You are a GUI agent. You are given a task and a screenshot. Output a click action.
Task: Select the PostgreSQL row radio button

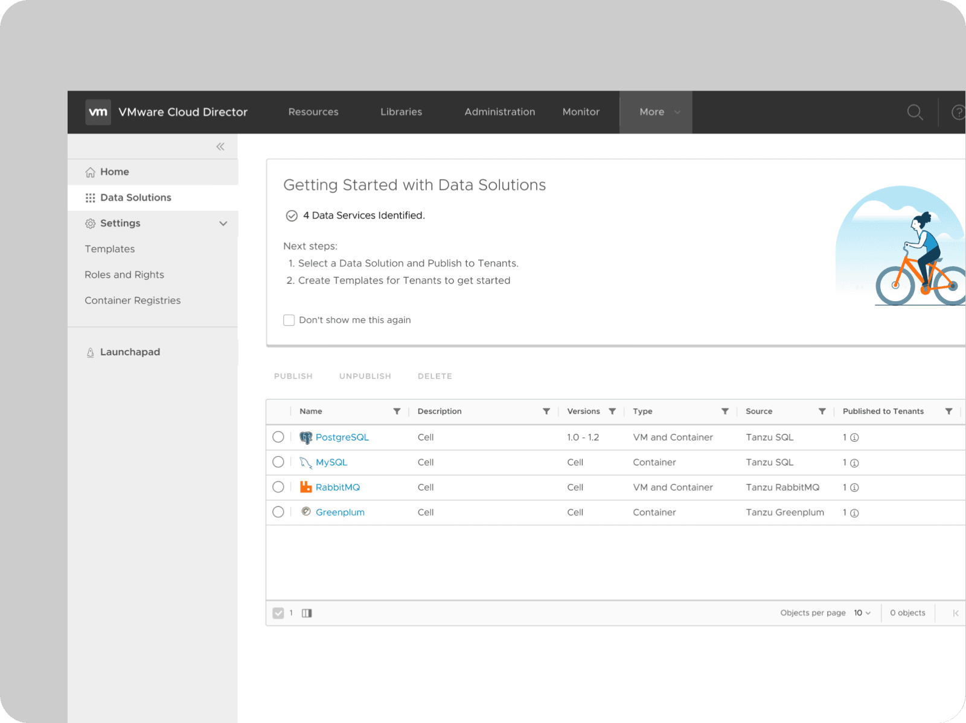[278, 437]
